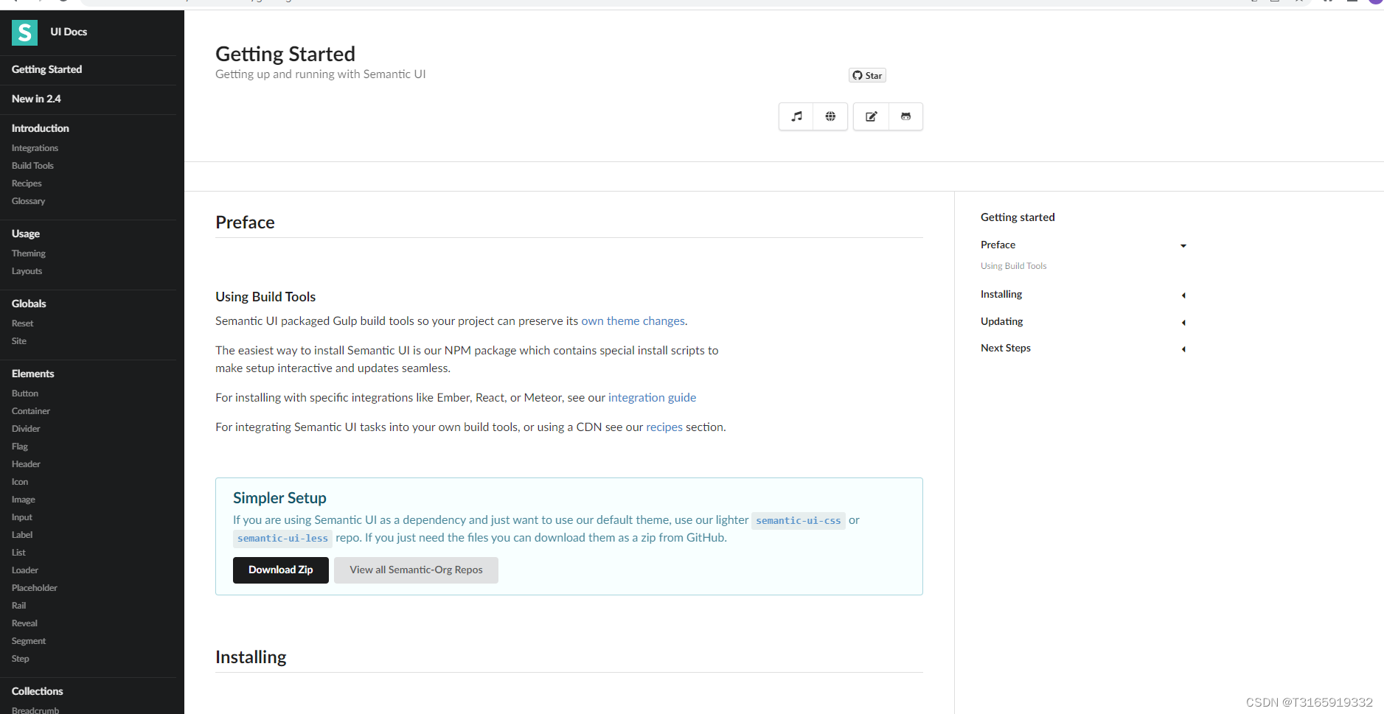This screenshot has width=1384, height=714.
Task: Open the Flag element docs
Action: [x=20, y=447]
